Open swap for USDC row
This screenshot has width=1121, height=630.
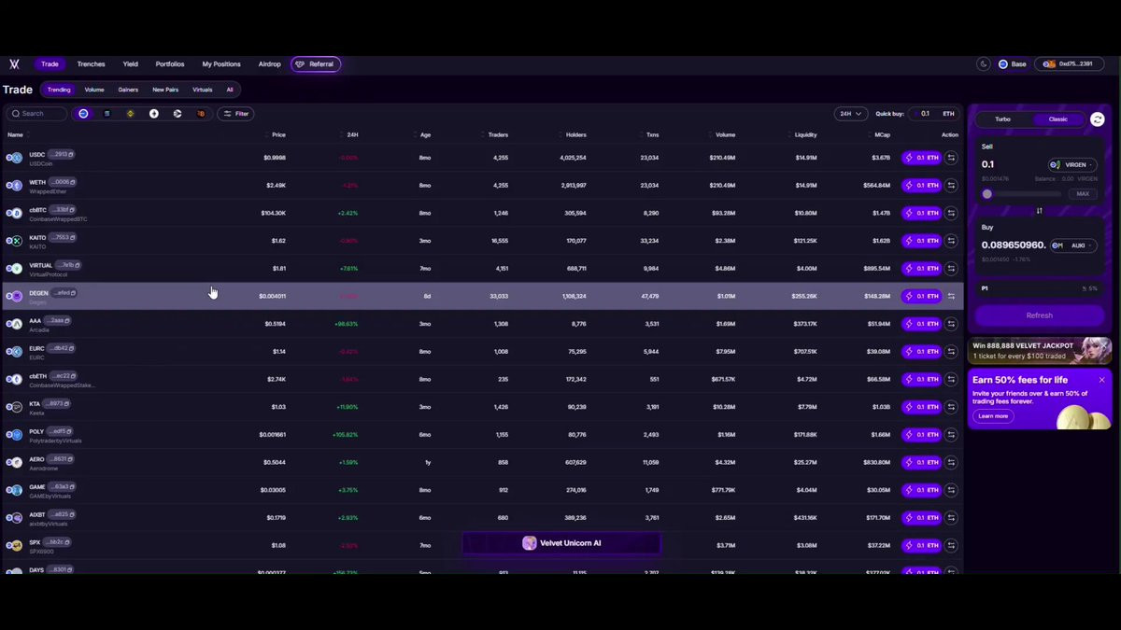tap(951, 158)
